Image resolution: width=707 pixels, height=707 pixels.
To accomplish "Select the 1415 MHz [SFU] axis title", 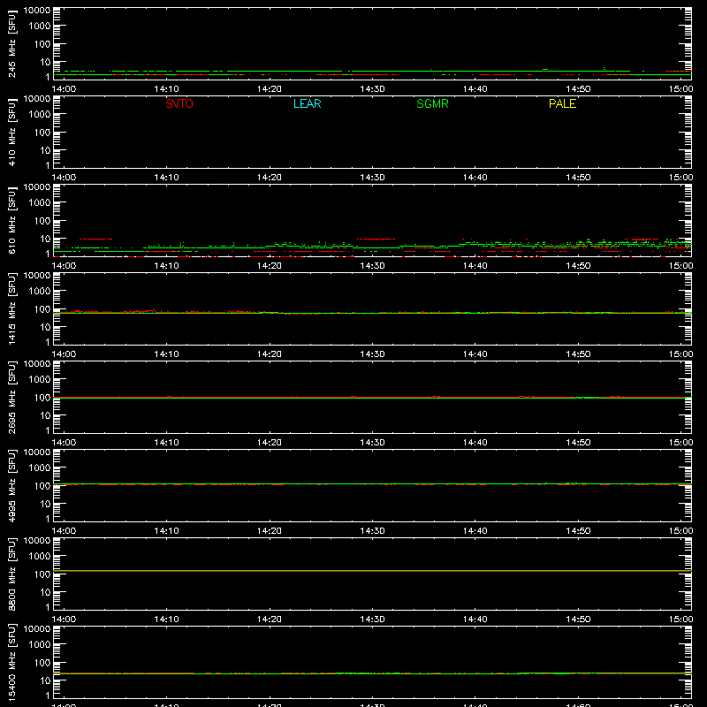I will [11, 308].
